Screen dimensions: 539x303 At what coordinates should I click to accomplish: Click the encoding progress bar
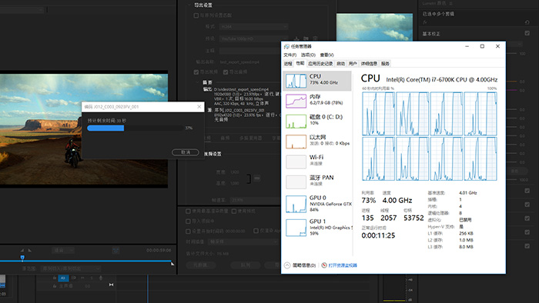[x=135, y=128]
